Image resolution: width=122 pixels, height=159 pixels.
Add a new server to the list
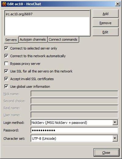(x=105, y=14)
